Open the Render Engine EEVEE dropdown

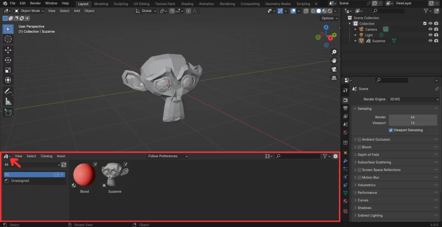pos(414,99)
